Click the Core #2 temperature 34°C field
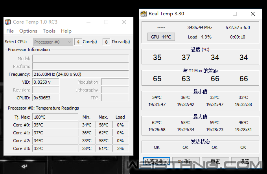Screen dimensions: 267x174 tap(55, 141)
